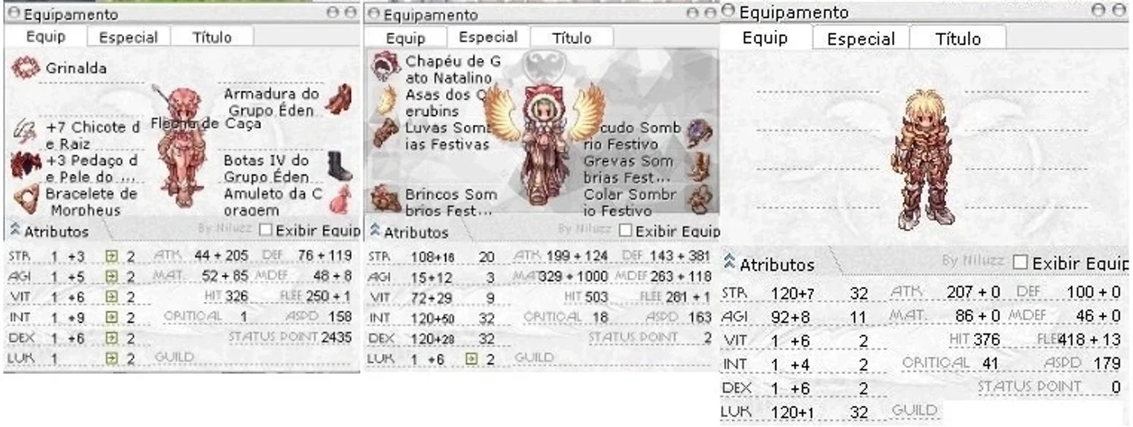Select the Asas dos Querubins wings icon
Screen dimensions: 1133x427
(386, 99)
